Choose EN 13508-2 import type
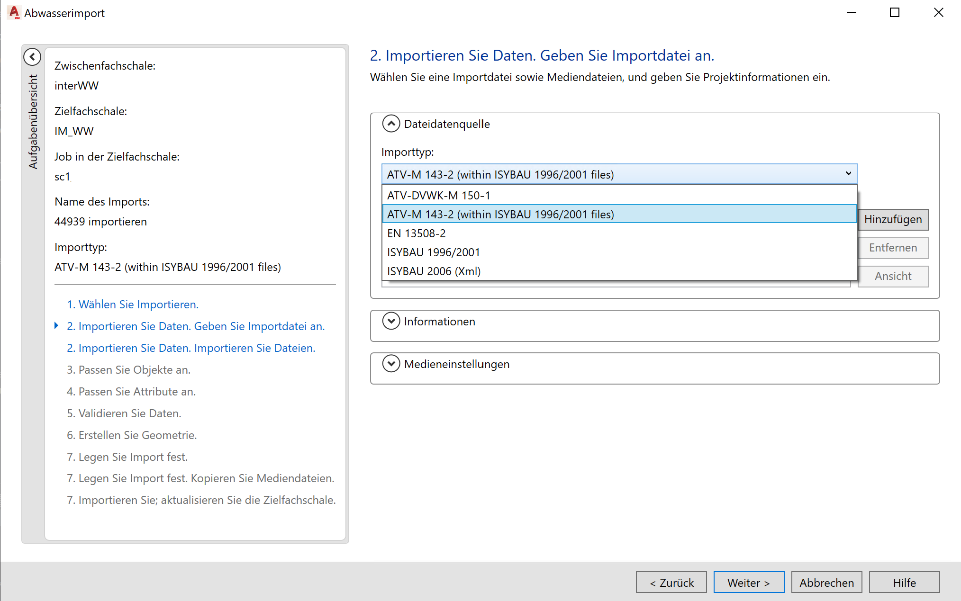This screenshot has width=961, height=601. (x=416, y=233)
